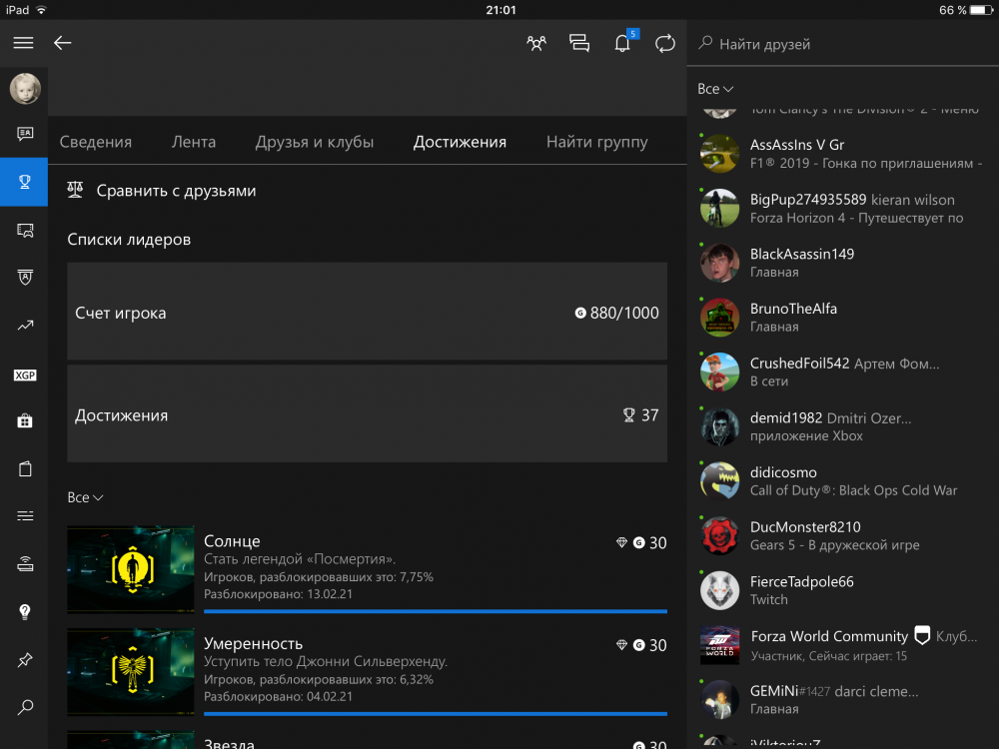The width and height of the screenshot is (999, 749).
Task: Select the «Найти группу» tab
Action: tap(596, 142)
